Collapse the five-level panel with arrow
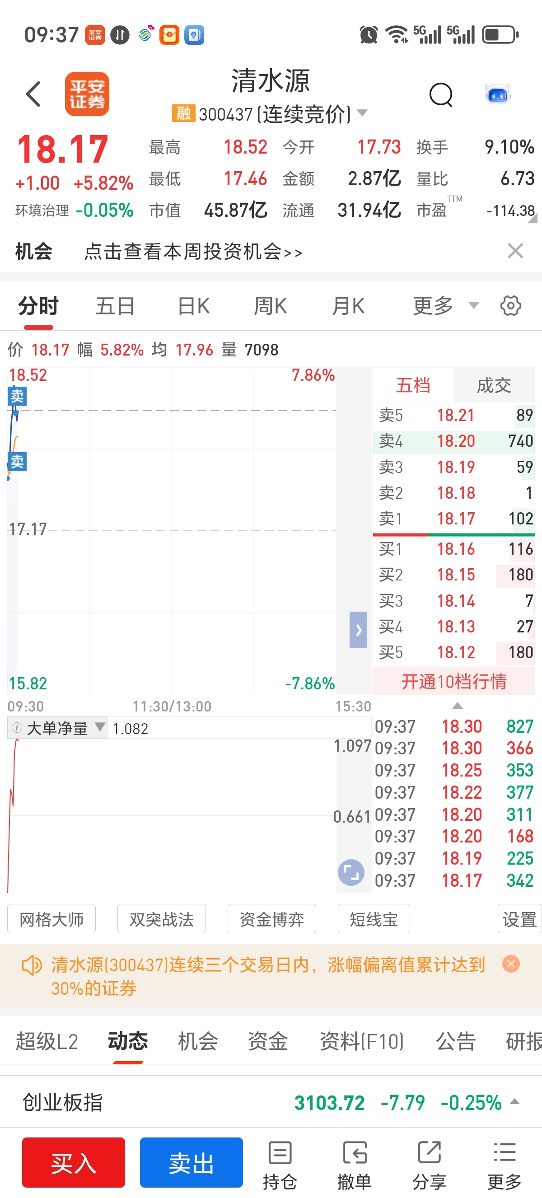Screen dimensions: 542x1198 358,630
